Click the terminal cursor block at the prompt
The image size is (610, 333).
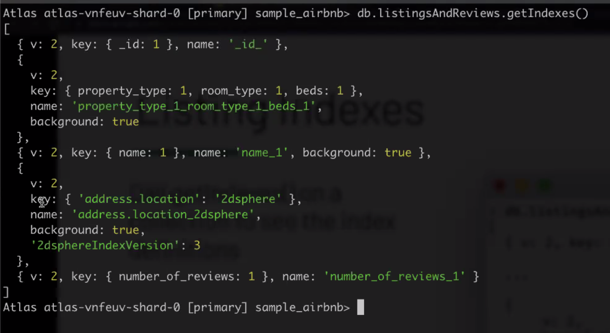(361, 308)
